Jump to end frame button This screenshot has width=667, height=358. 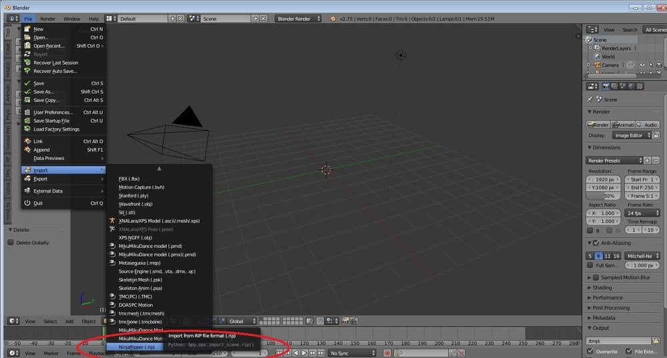click(321, 353)
